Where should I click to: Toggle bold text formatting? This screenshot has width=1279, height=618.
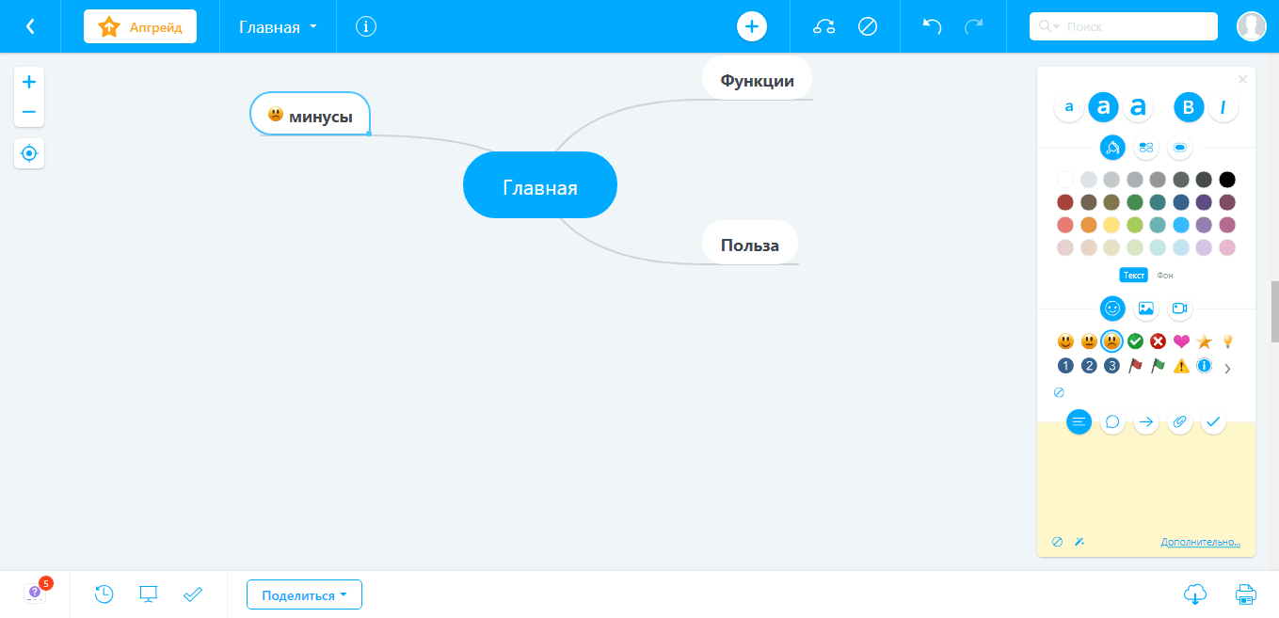[x=1188, y=107]
